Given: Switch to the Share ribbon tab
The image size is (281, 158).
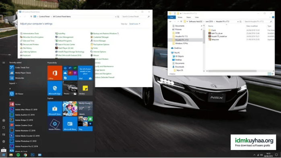Looking at the screenshot, I should coord(188,17).
